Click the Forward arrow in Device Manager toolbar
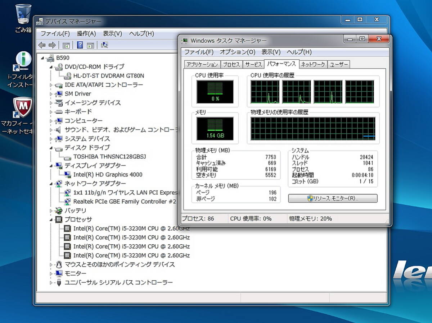This screenshot has width=432, height=323. pyautogui.click(x=52, y=45)
